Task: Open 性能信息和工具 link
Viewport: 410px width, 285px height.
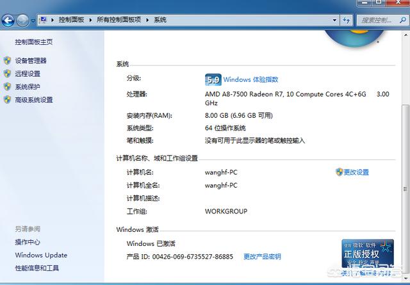Action: coord(37,268)
